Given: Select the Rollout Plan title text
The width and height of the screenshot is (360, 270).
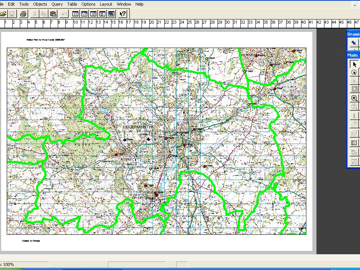Looking at the screenshot, I should click(46, 40).
